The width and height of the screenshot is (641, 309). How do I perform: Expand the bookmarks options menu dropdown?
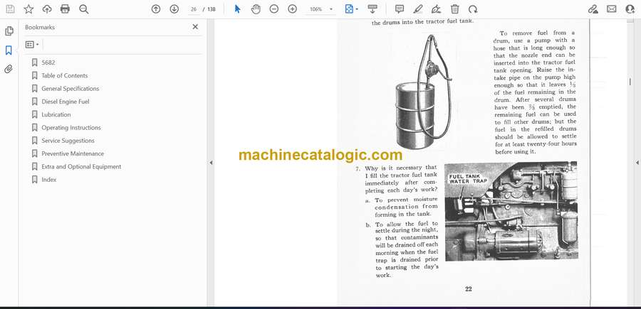(x=32, y=44)
